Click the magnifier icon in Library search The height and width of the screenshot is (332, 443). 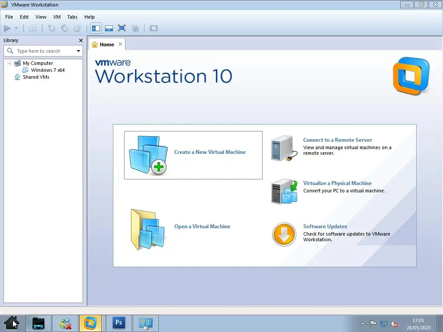coord(10,51)
